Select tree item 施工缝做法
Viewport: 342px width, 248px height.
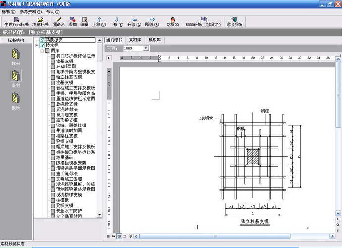point(67,174)
